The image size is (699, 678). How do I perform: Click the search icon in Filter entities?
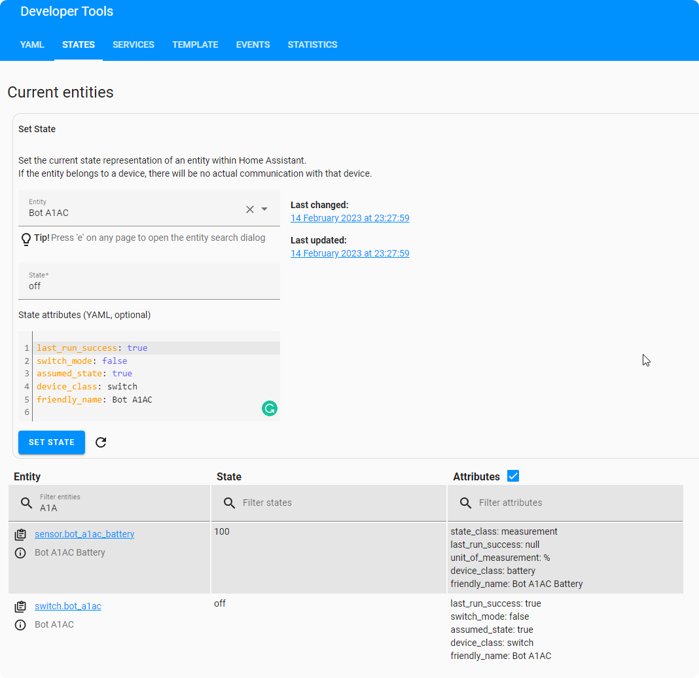coord(26,503)
